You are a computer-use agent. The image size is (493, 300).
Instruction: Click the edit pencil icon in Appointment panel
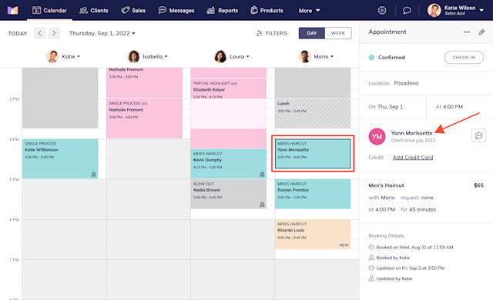point(481,32)
